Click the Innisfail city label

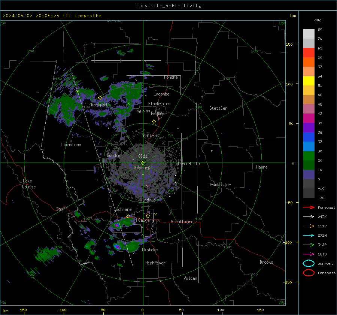(x=151, y=136)
